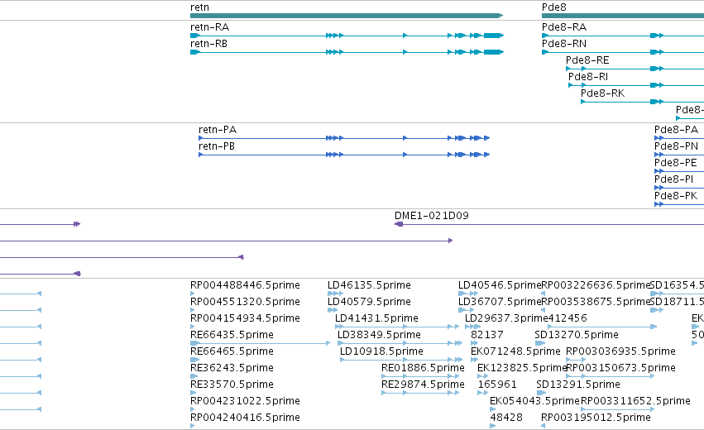The width and height of the screenshot is (704, 430).
Task: Click the retn-PB protein label
Action: 217,146
